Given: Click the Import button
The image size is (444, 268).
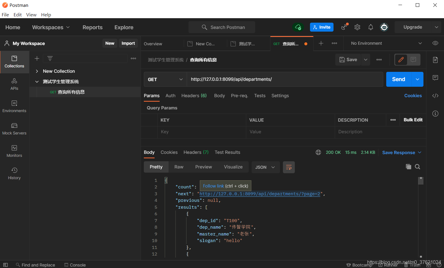Looking at the screenshot, I should tap(128, 43).
